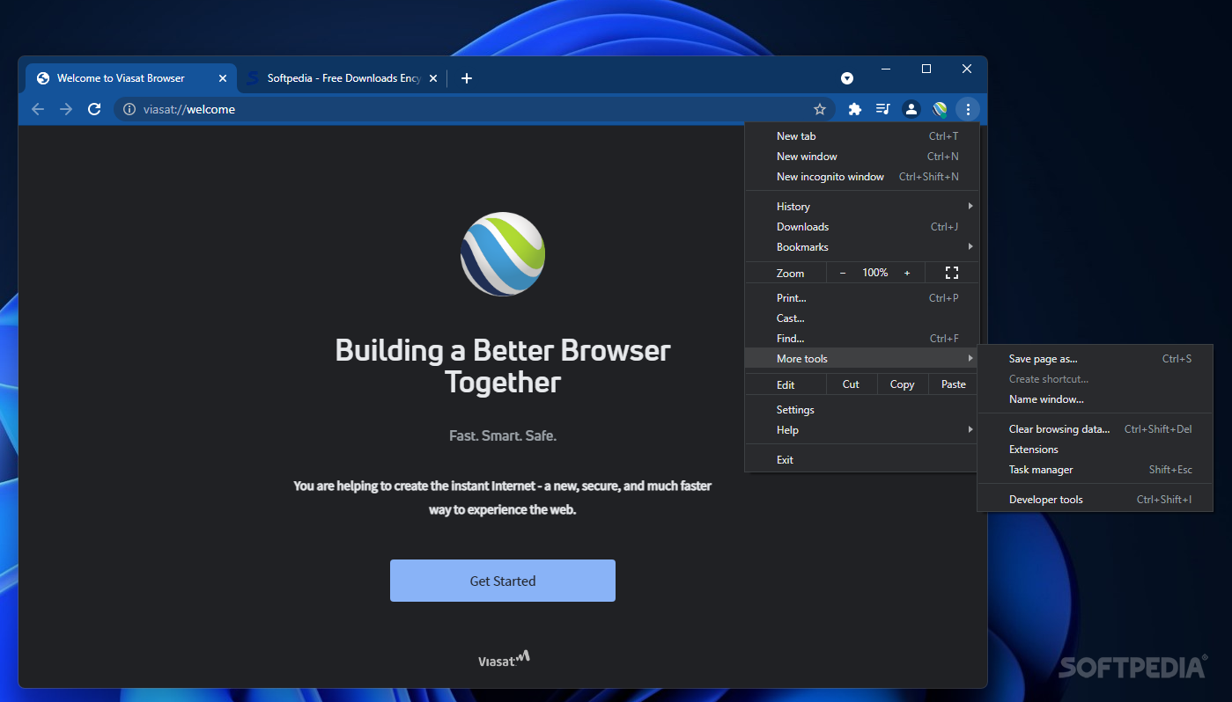
Task: Maximize the browser window
Action: click(926, 69)
